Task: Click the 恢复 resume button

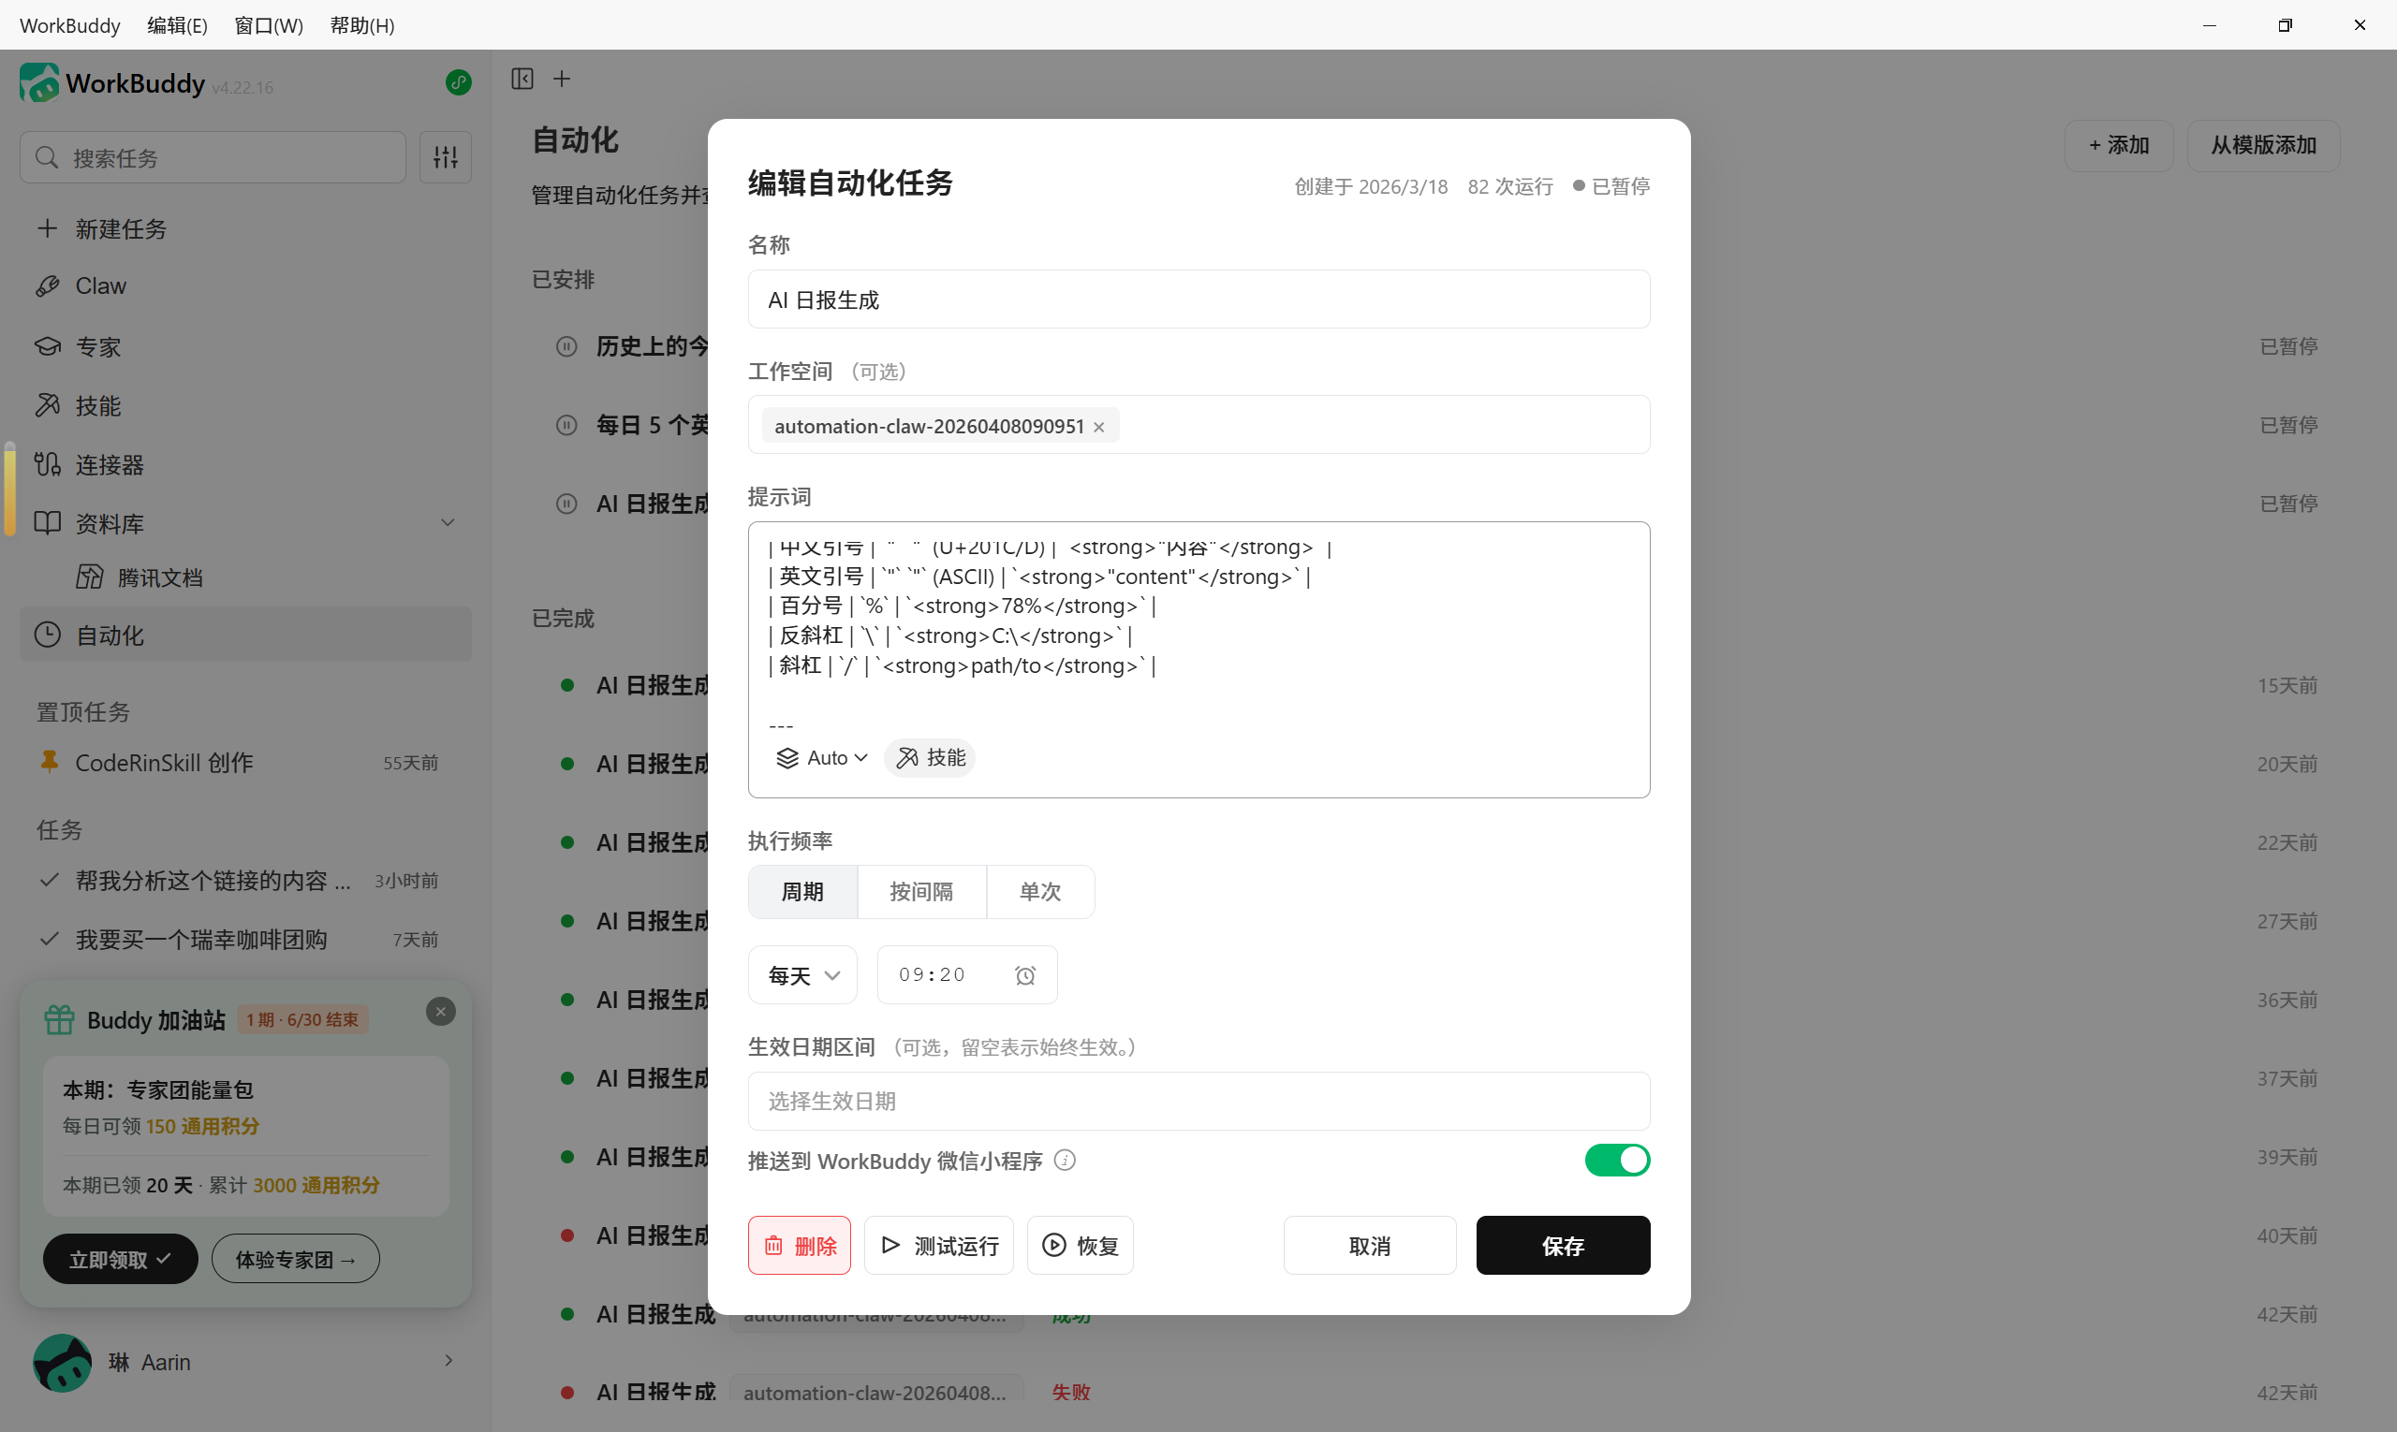Action: pyautogui.click(x=1081, y=1246)
